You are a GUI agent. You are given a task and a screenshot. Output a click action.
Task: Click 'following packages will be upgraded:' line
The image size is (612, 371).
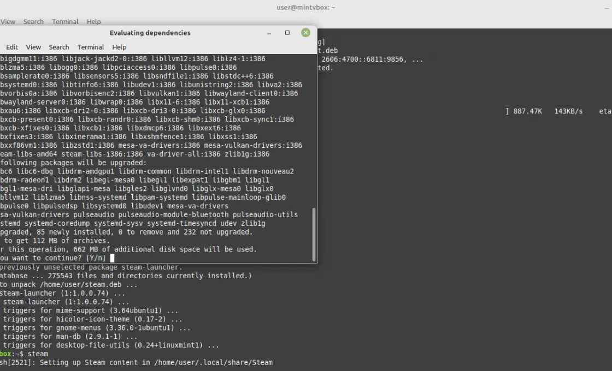point(73,163)
